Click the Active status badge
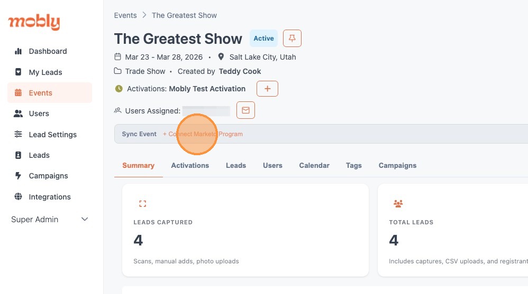 263,39
